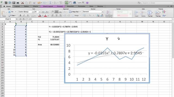Toggle middle vertical alignment

pyautogui.click(x=57, y=12)
